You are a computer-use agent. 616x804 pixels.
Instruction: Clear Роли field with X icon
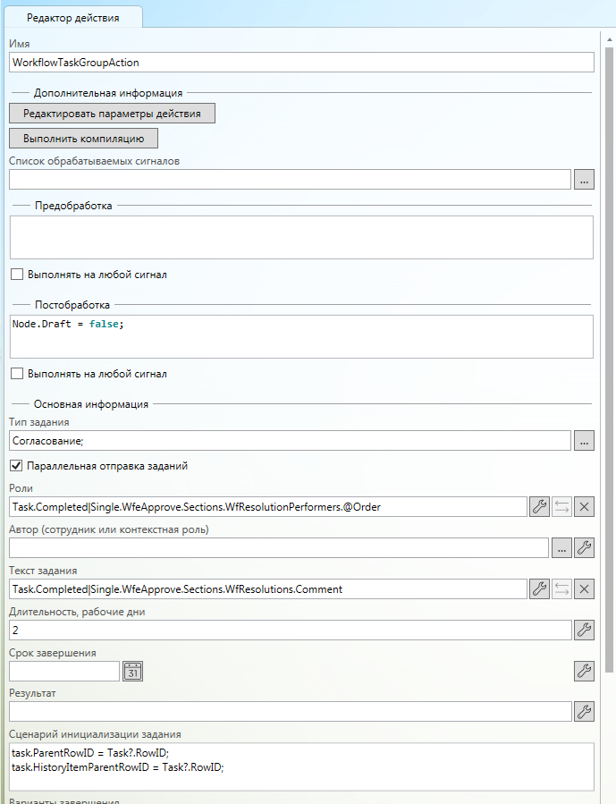tap(584, 507)
